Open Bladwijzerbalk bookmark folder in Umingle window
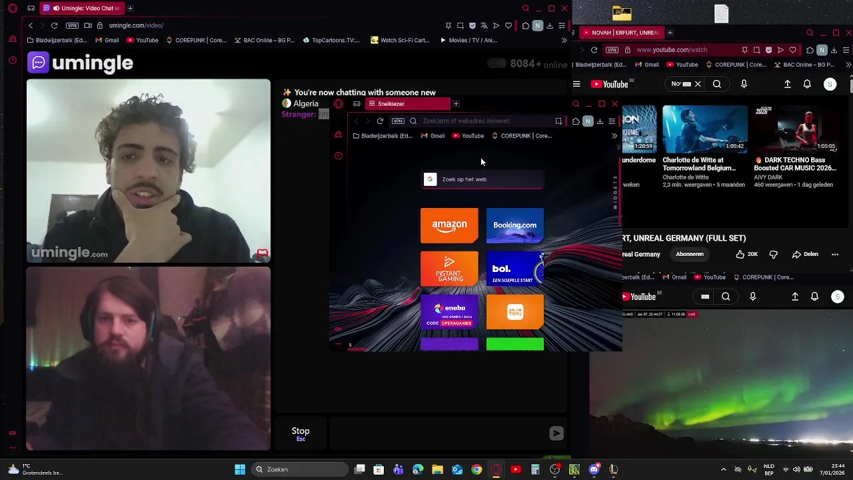Screen dimensions: 853x480 [x=57, y=40]
